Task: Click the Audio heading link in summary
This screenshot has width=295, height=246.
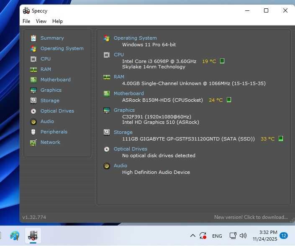Action: [x=121, y=166]
